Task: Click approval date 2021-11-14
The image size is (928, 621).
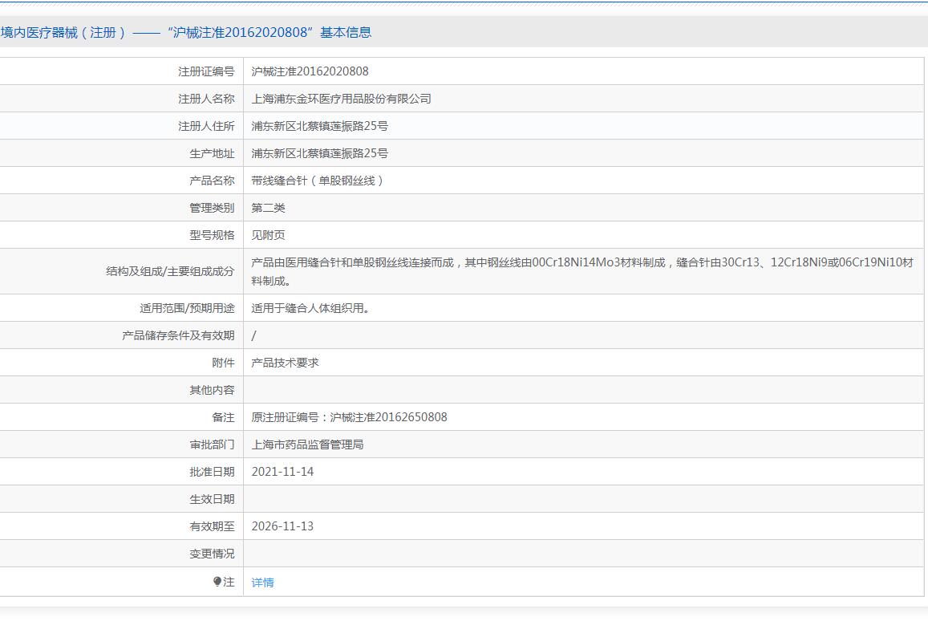Action: tap(282, 472)
